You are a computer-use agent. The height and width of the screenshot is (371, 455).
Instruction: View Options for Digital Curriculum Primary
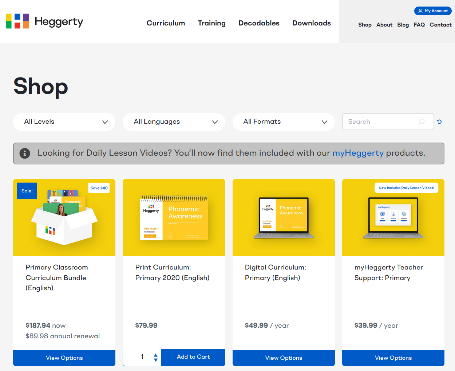point(284,358)
